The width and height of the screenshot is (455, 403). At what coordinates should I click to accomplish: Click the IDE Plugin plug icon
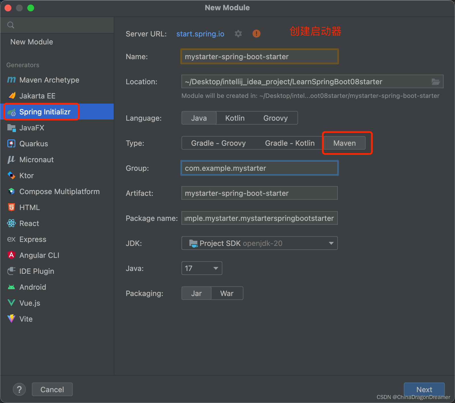coord(11,271)
